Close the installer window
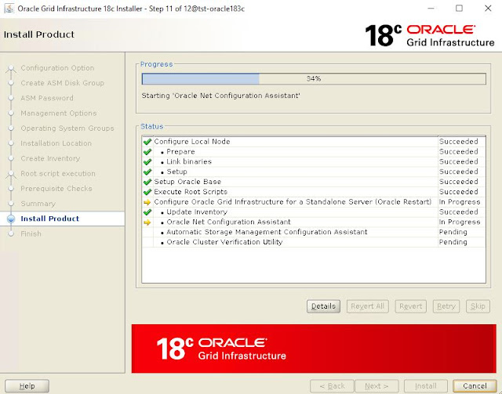Image resolution: width=502 pixels, height=394 pixels. pyautogui.click(x=488, y=9)
